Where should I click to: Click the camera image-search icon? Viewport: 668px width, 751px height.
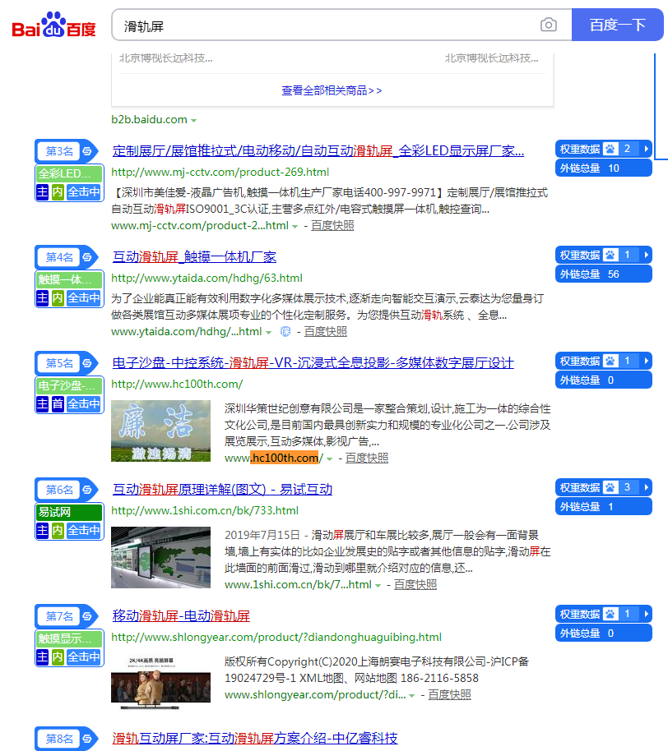[x=549, y=25]
